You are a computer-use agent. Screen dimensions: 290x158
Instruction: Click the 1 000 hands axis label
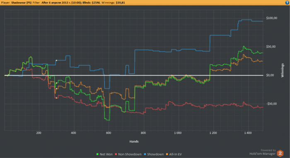[178, 133]
